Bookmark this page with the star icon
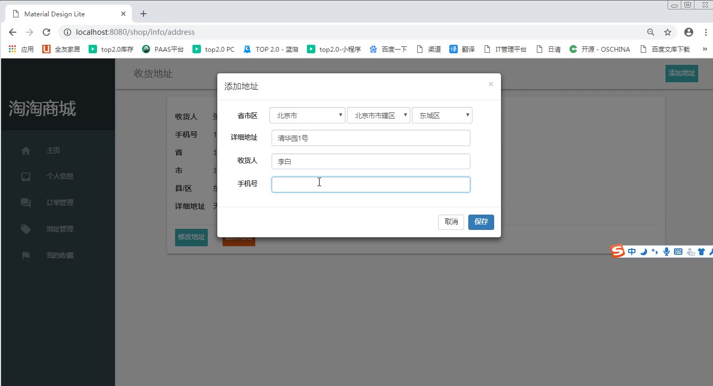 668,32
